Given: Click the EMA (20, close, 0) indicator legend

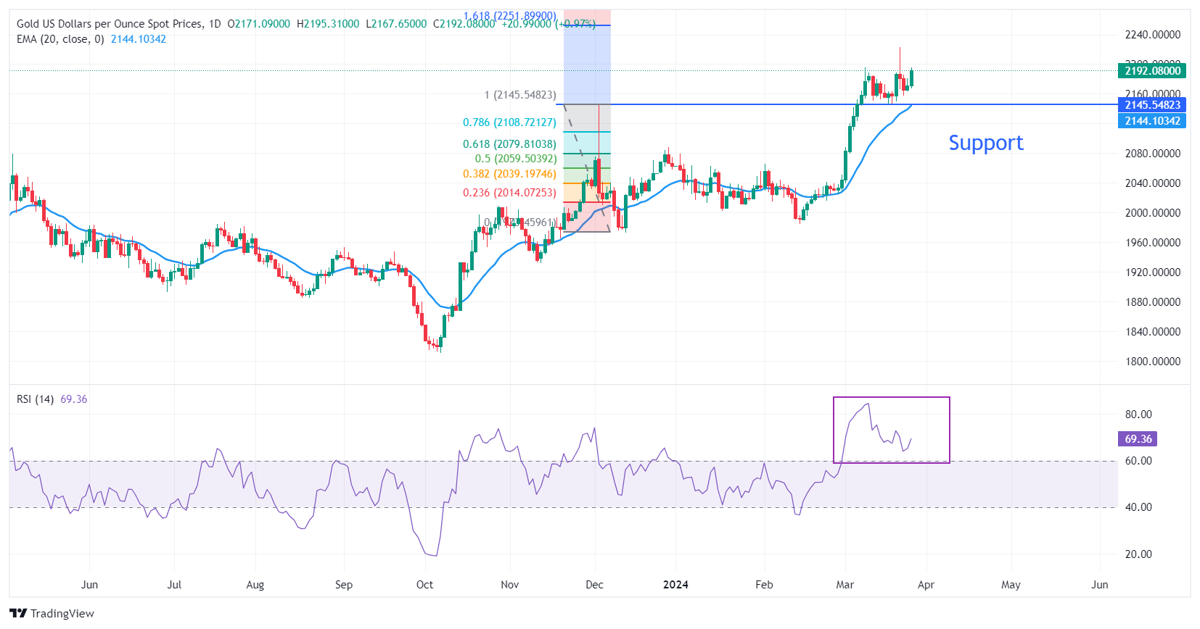Looking at the screenshot, I should click(x=60, y=39).
